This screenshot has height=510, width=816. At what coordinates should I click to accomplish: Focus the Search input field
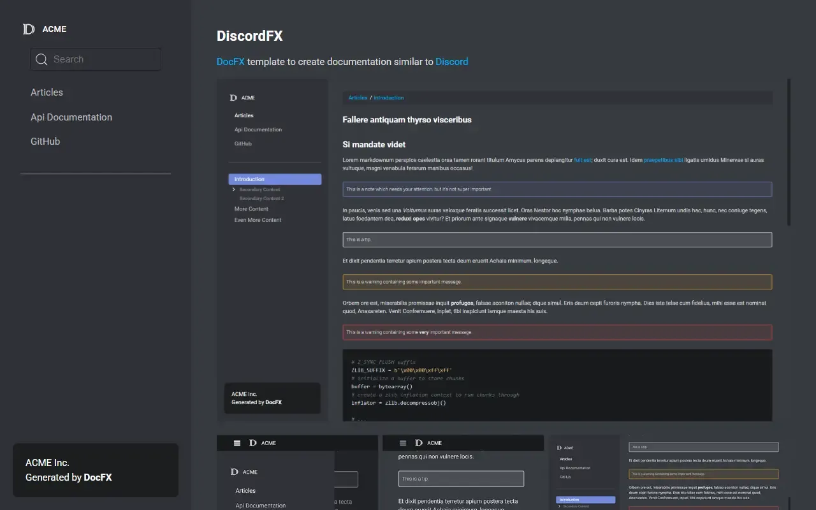(96, 59)
